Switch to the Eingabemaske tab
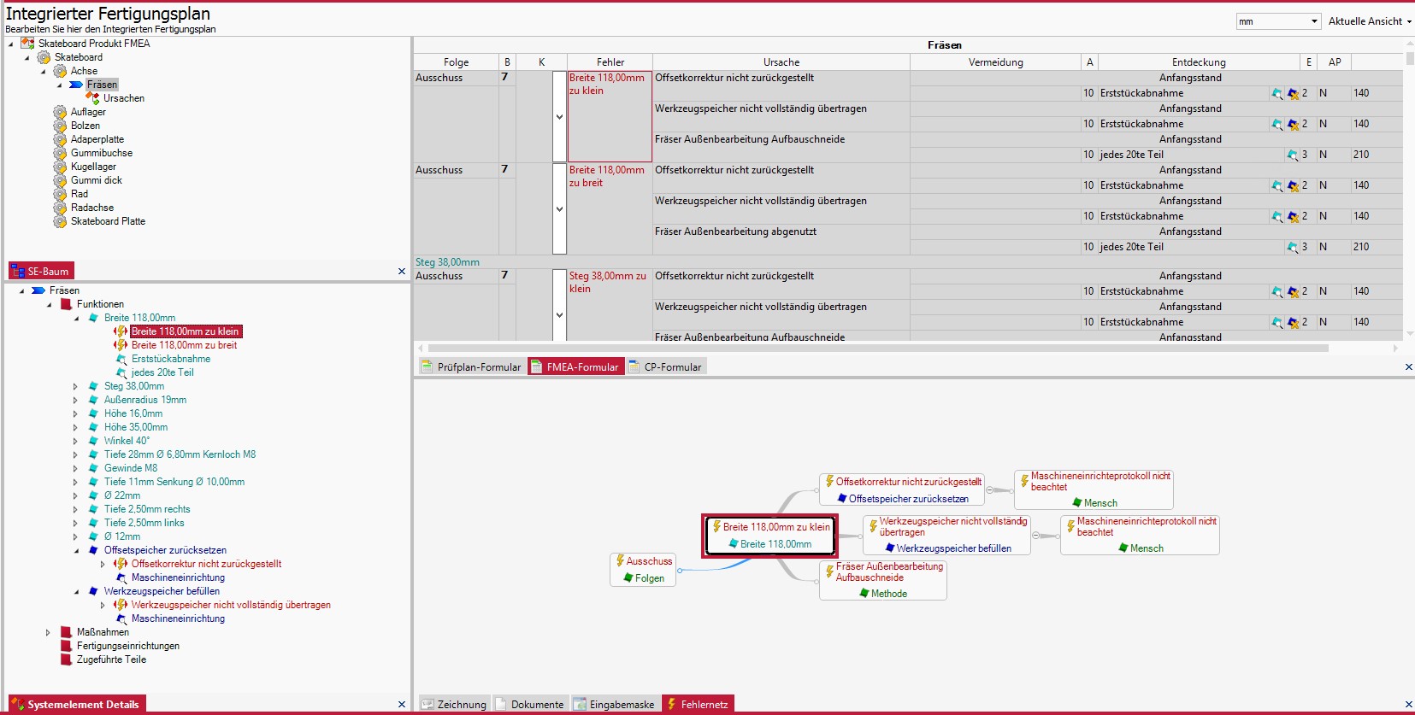1415x715 pixels. pyautogui.click(x=614, y=704)
